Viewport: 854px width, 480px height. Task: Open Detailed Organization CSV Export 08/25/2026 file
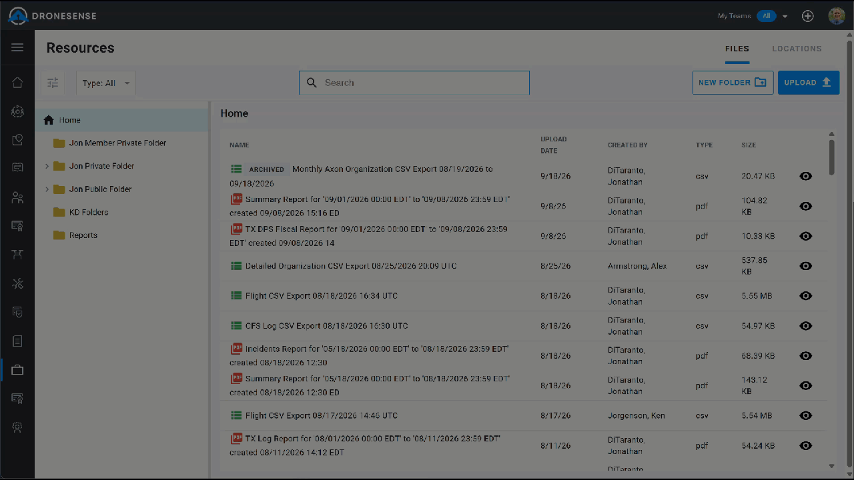pyautogui.click(x=351, y=266)
